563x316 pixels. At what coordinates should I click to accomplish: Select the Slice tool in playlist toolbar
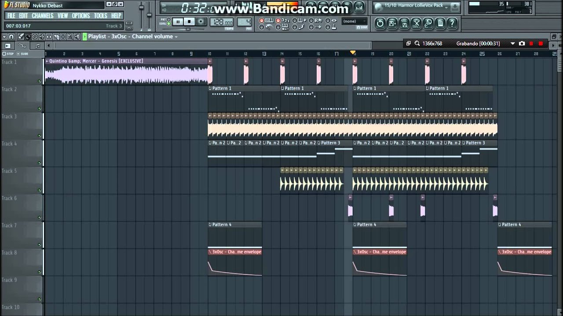tap(56, 37)
